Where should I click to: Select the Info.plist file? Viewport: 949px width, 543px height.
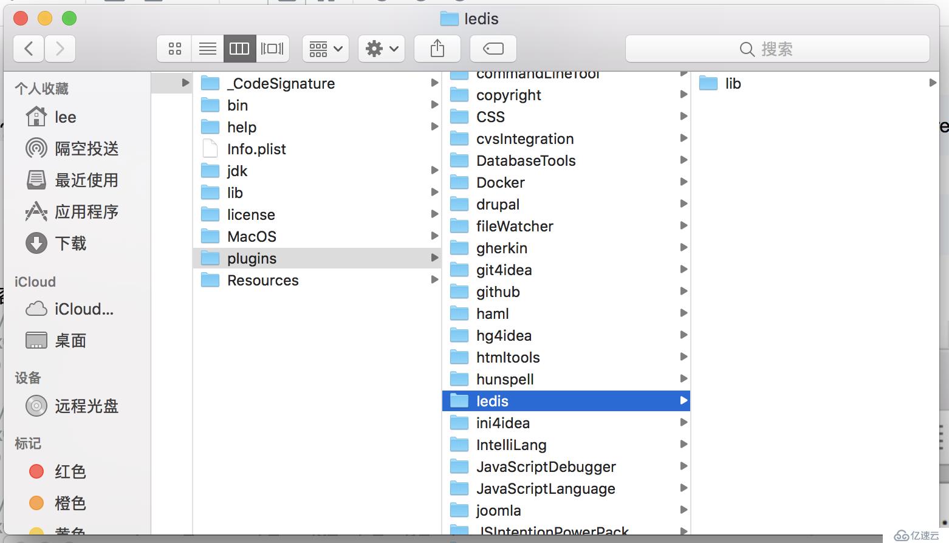pos(317,149)
